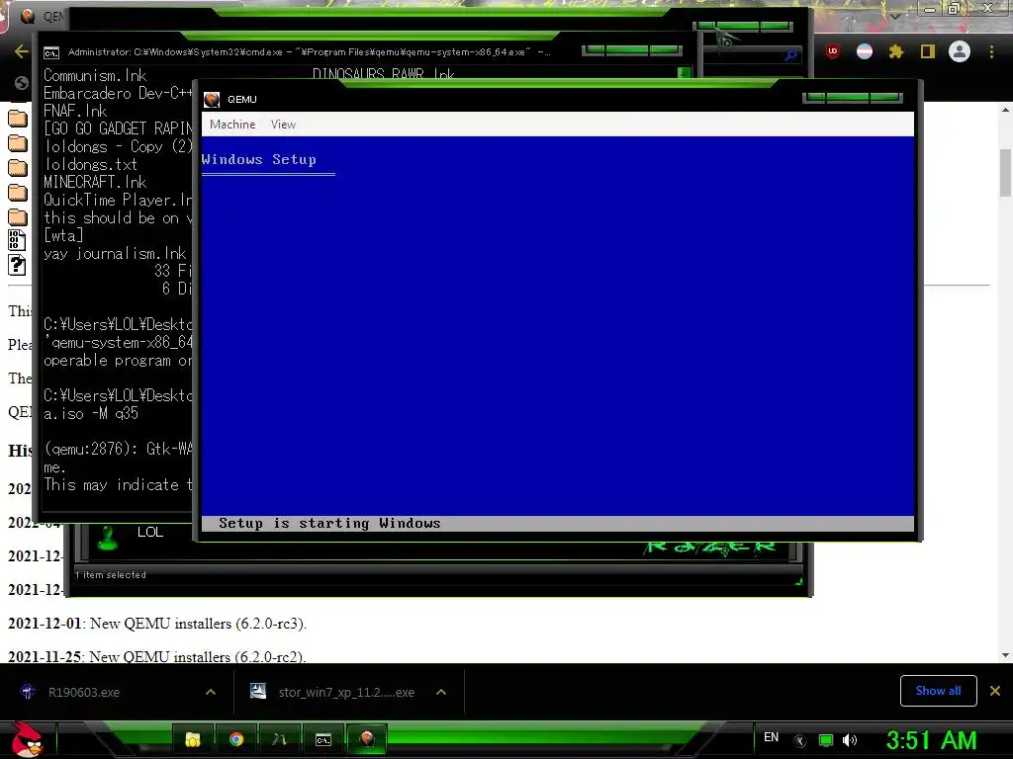Click the green user icon beside LOL
The height and width of the screenshot is (759, 1013).
pos(108,538)
